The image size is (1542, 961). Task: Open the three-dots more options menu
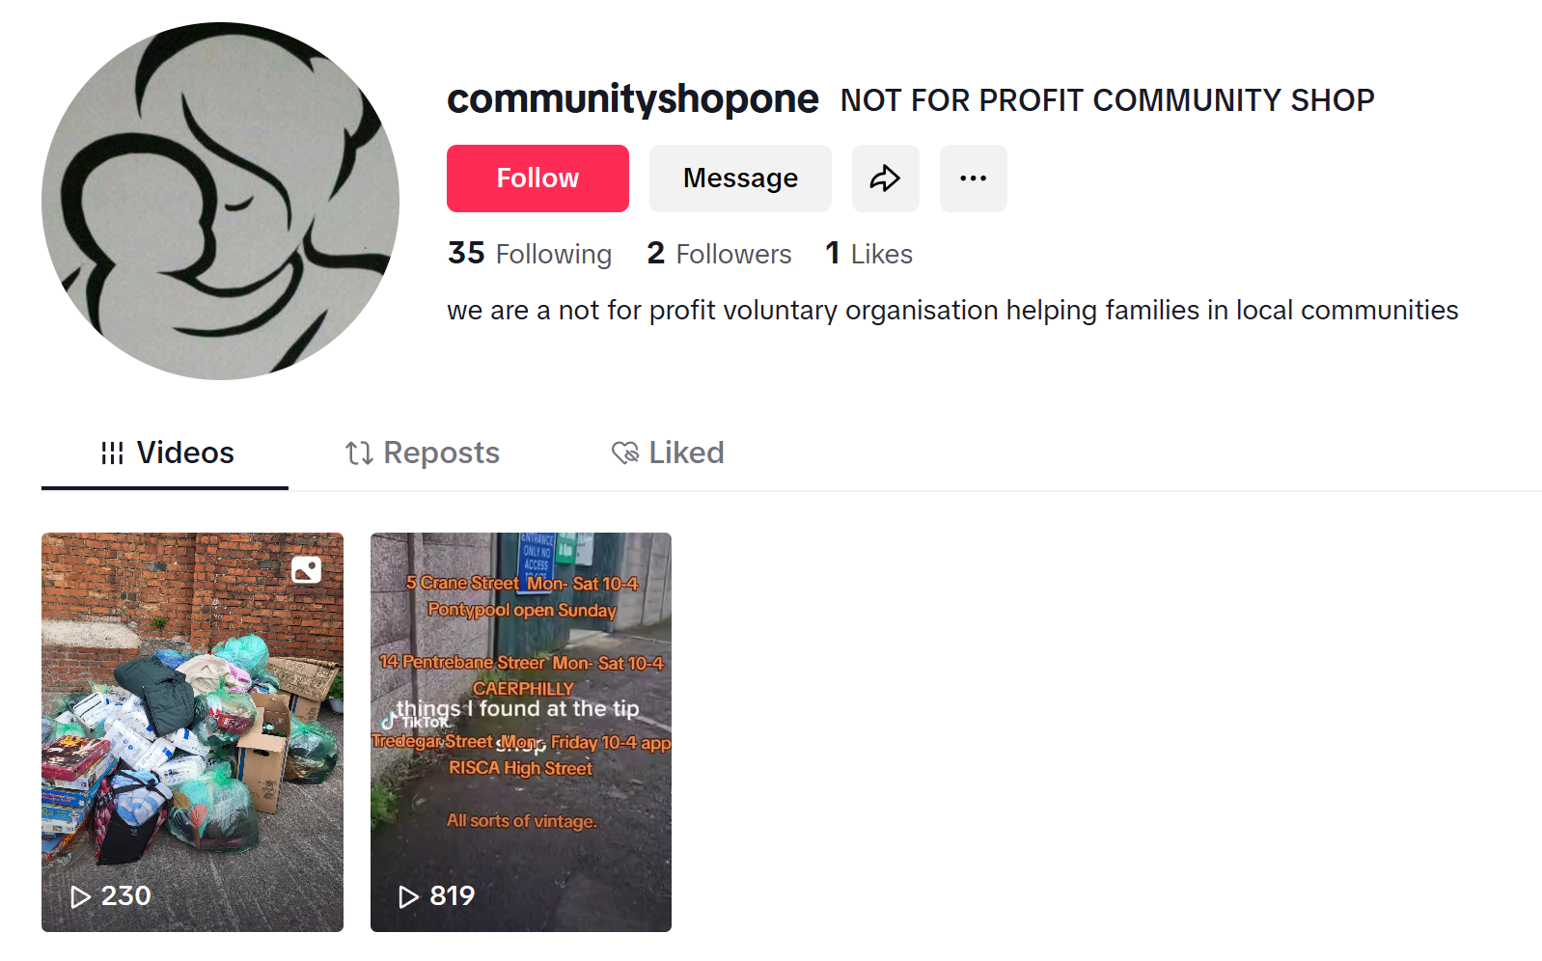(x=973, y=178)
